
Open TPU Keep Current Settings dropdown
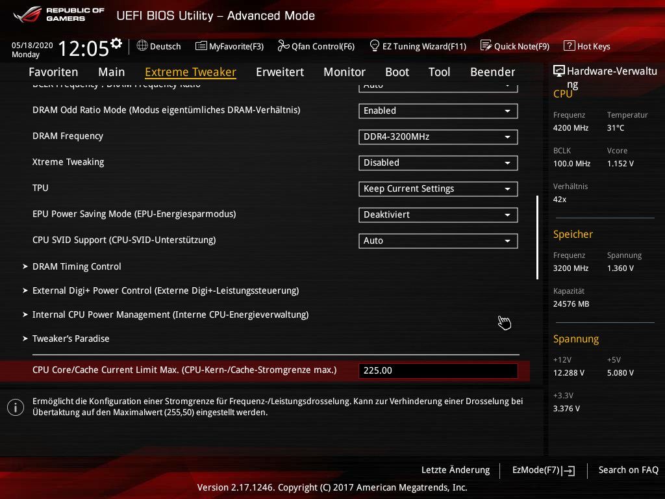coord(438,189)
